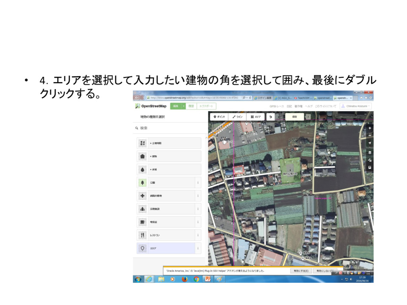Choose the generic エリア preset in the list

click(166, 248)
